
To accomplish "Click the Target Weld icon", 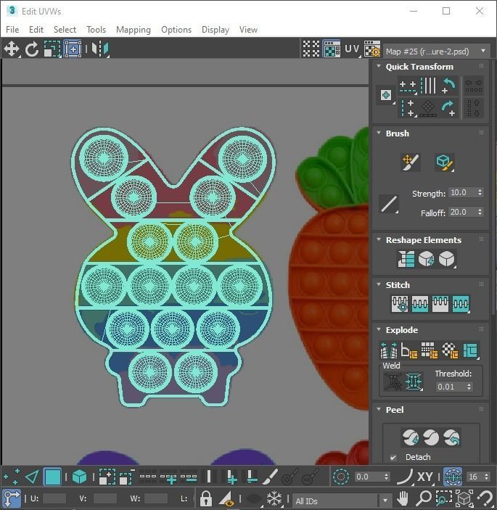I will [393, 381].
